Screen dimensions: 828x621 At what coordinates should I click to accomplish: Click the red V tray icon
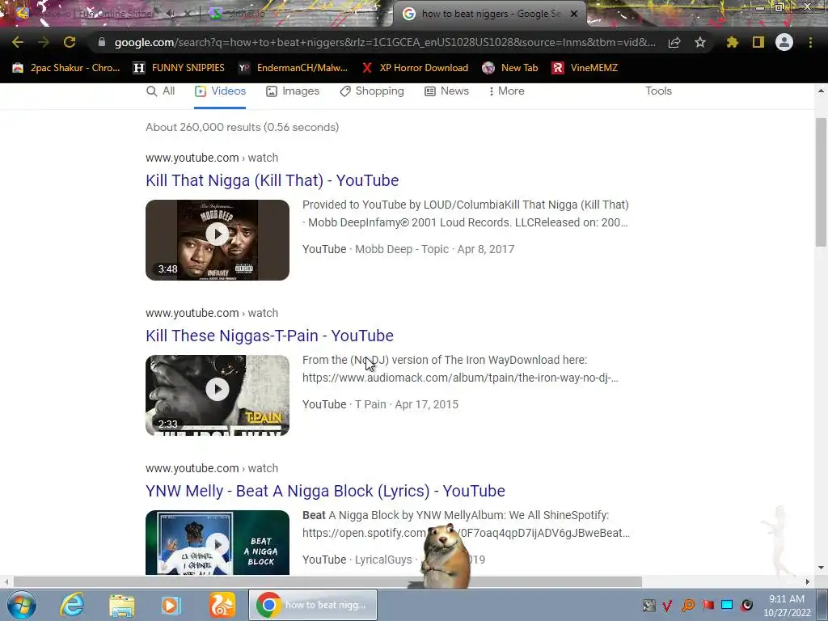coord(668,606)
